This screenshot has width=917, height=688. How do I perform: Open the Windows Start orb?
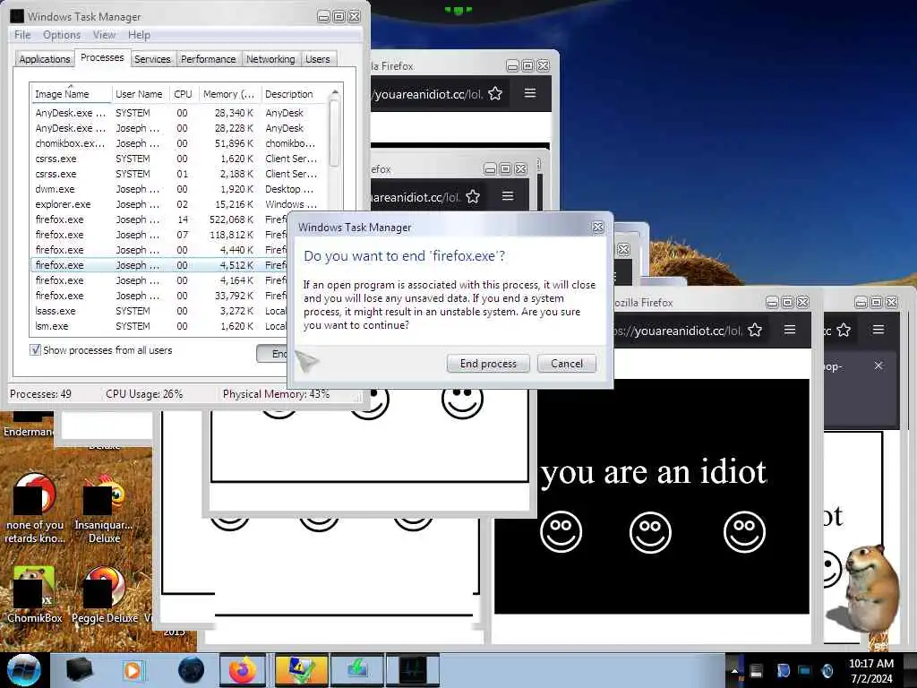click(23, 670)
